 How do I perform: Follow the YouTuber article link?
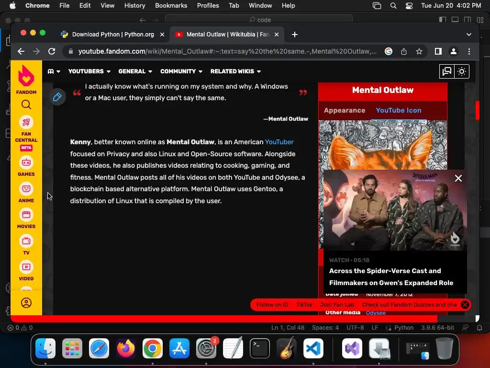tap(279, 142)
